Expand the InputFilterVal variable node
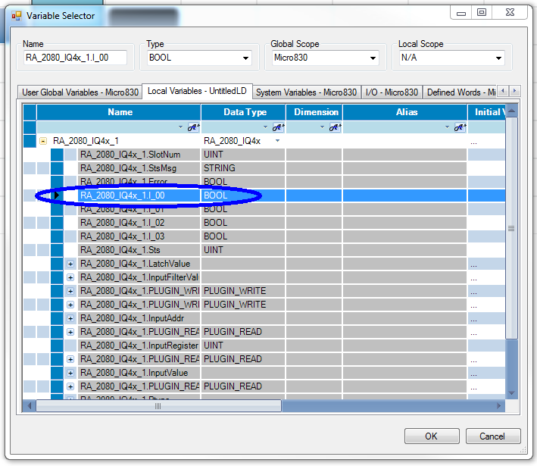Image resolution: width=537 pixels, height=466 pixels. pyautogui.click(x=70, y=277)
